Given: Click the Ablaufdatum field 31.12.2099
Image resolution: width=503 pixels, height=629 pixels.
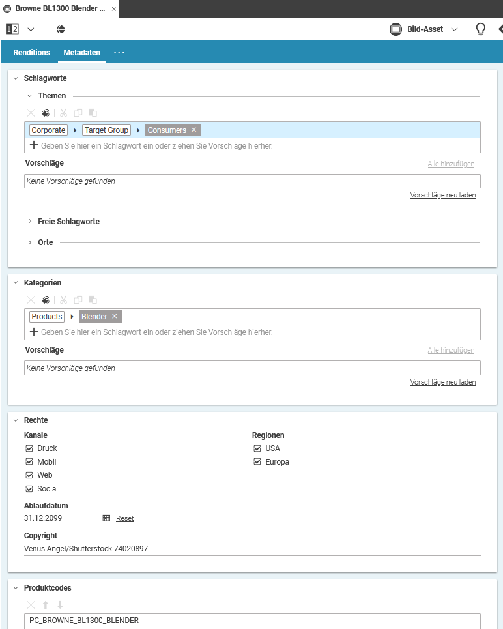Looking at the screenshot, I should 43,518.
